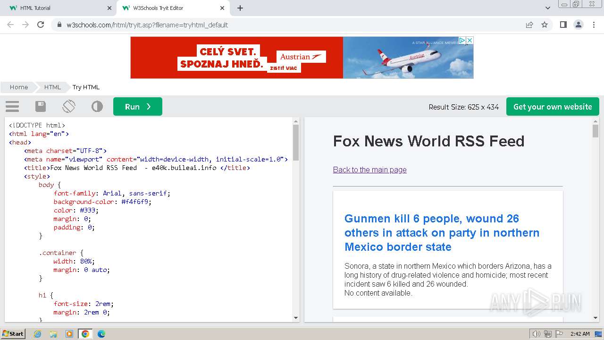Open Windows Media Player taskbar icon

tap(69, 334)
